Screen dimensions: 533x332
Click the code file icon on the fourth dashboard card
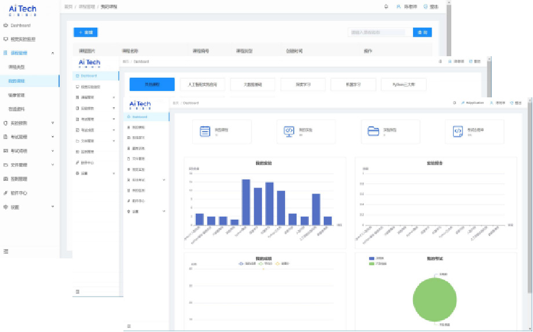(458, 131)
